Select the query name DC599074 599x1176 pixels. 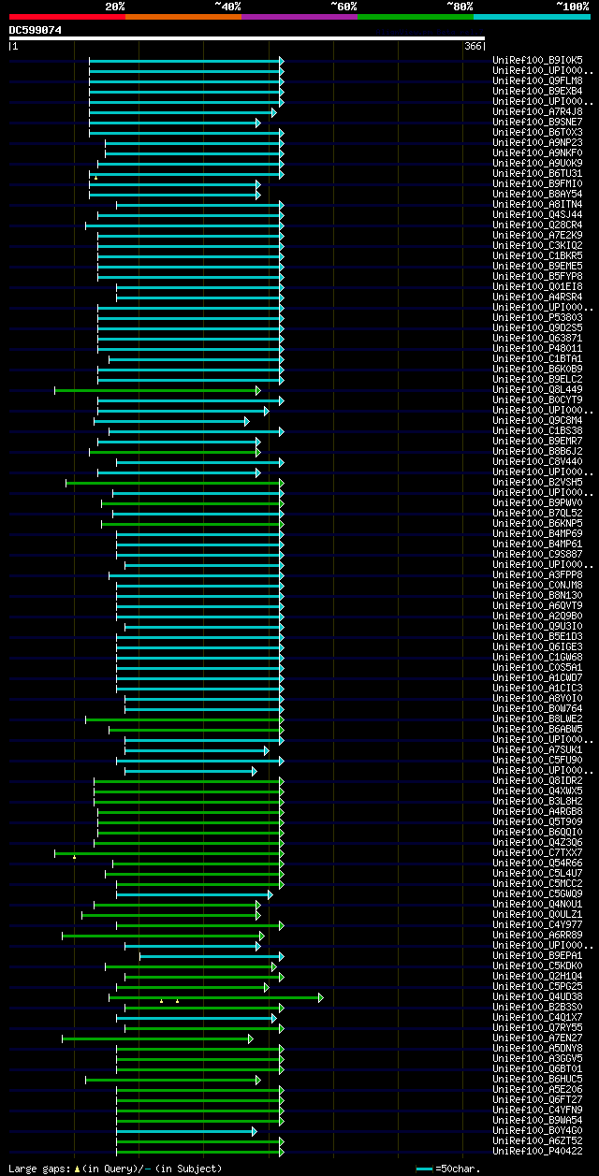[x=36, y=30]
